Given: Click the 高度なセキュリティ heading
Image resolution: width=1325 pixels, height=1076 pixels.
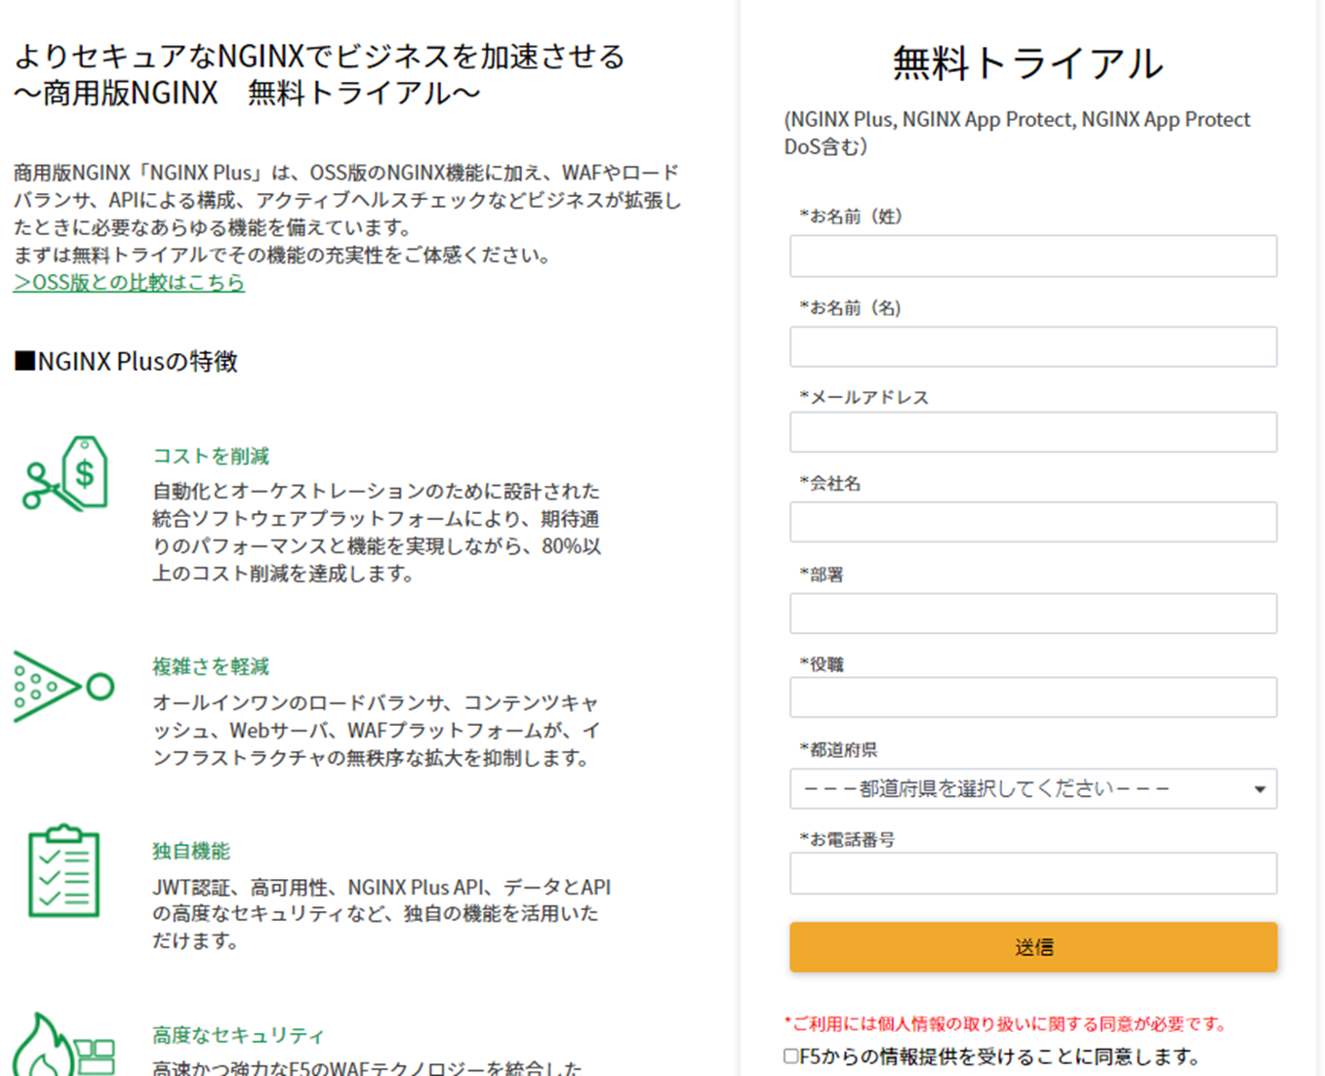Looking at the screenshot, I should [238, 1035].
